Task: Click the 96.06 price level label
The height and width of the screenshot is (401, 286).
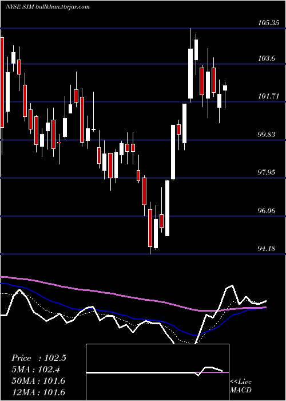Action: pos(267,210)
